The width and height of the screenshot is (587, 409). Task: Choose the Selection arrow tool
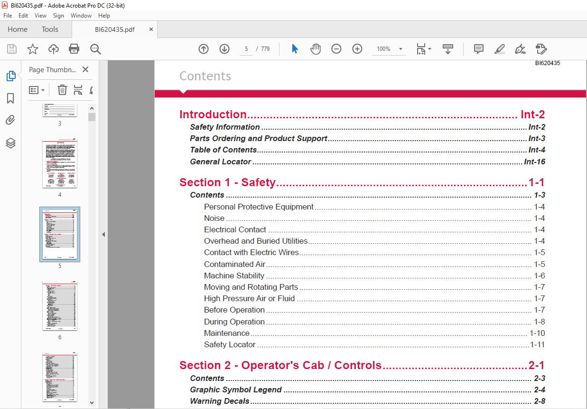(x=295, y=49)
